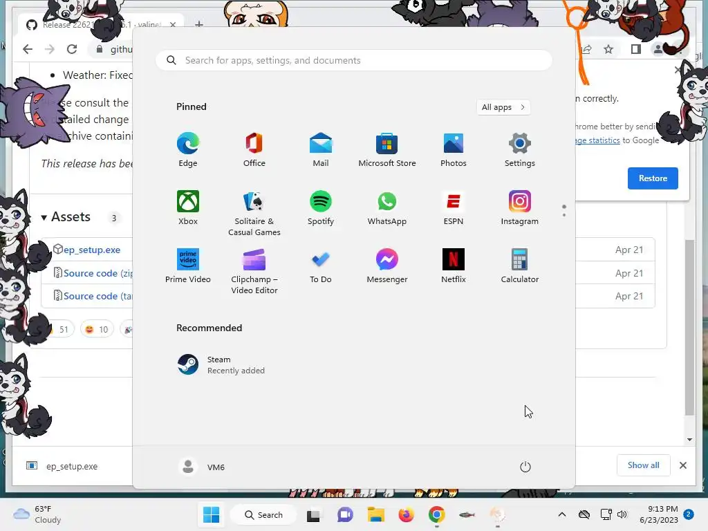Viewport: 708px width, 531px height.
Task: Launch Instagram from pinned apps
Action: point(520,208)
